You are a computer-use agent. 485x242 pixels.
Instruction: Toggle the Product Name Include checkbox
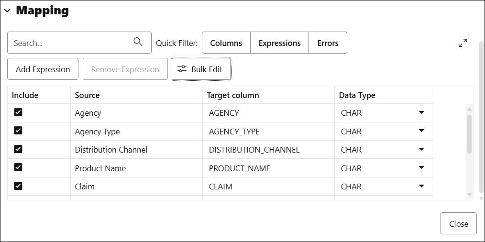18,167
